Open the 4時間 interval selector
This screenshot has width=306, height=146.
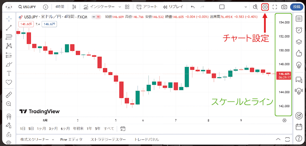click(60, 7)
